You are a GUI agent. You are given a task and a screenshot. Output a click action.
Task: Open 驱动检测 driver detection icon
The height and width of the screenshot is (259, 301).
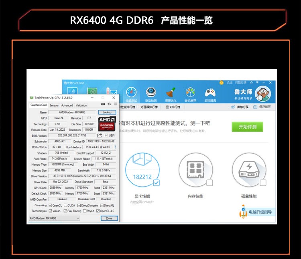(151, 93)
